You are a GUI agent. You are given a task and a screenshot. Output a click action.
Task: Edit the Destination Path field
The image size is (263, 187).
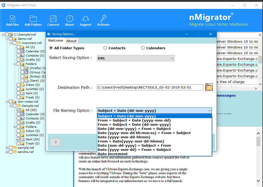(150, 87)
